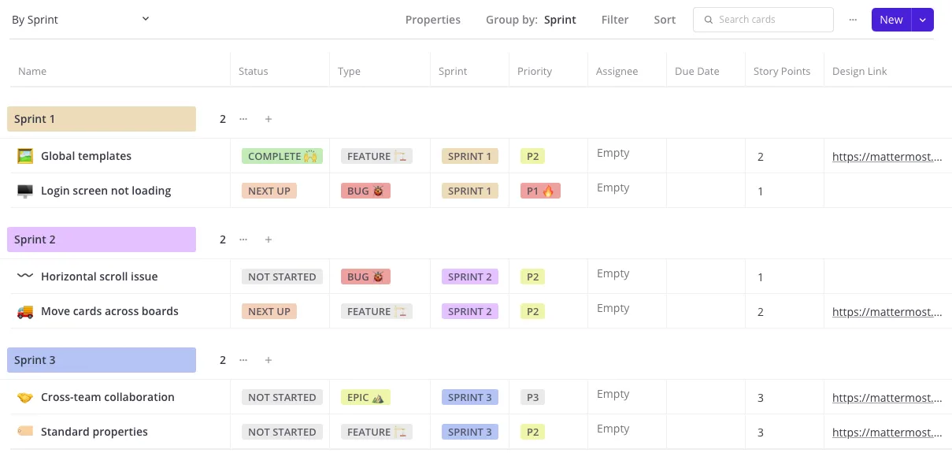Click the Due Date column header
The height and width of the screenshot is (453, 952).
(x=697, y=71)
